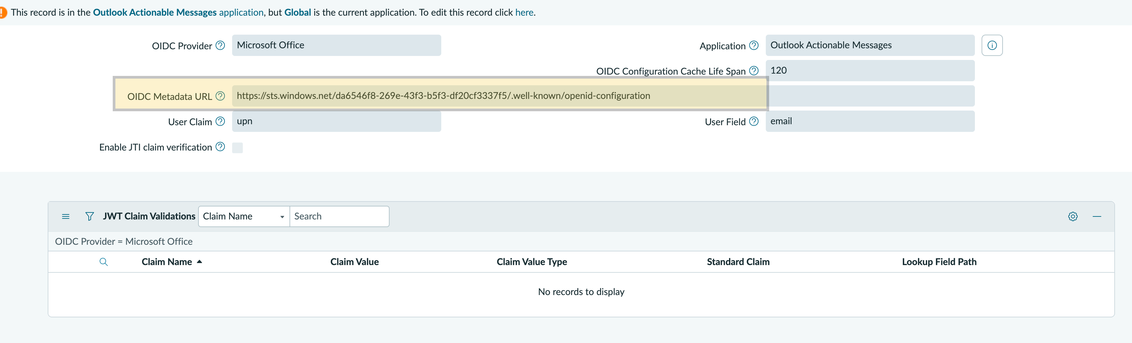
Task: Click the User Field help icon
Action: (x=754, y=122)
